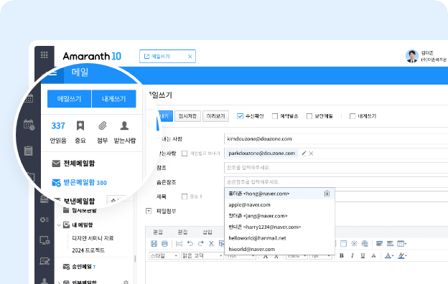Open the document-with-pen sidebar icon

pos(45,261)
